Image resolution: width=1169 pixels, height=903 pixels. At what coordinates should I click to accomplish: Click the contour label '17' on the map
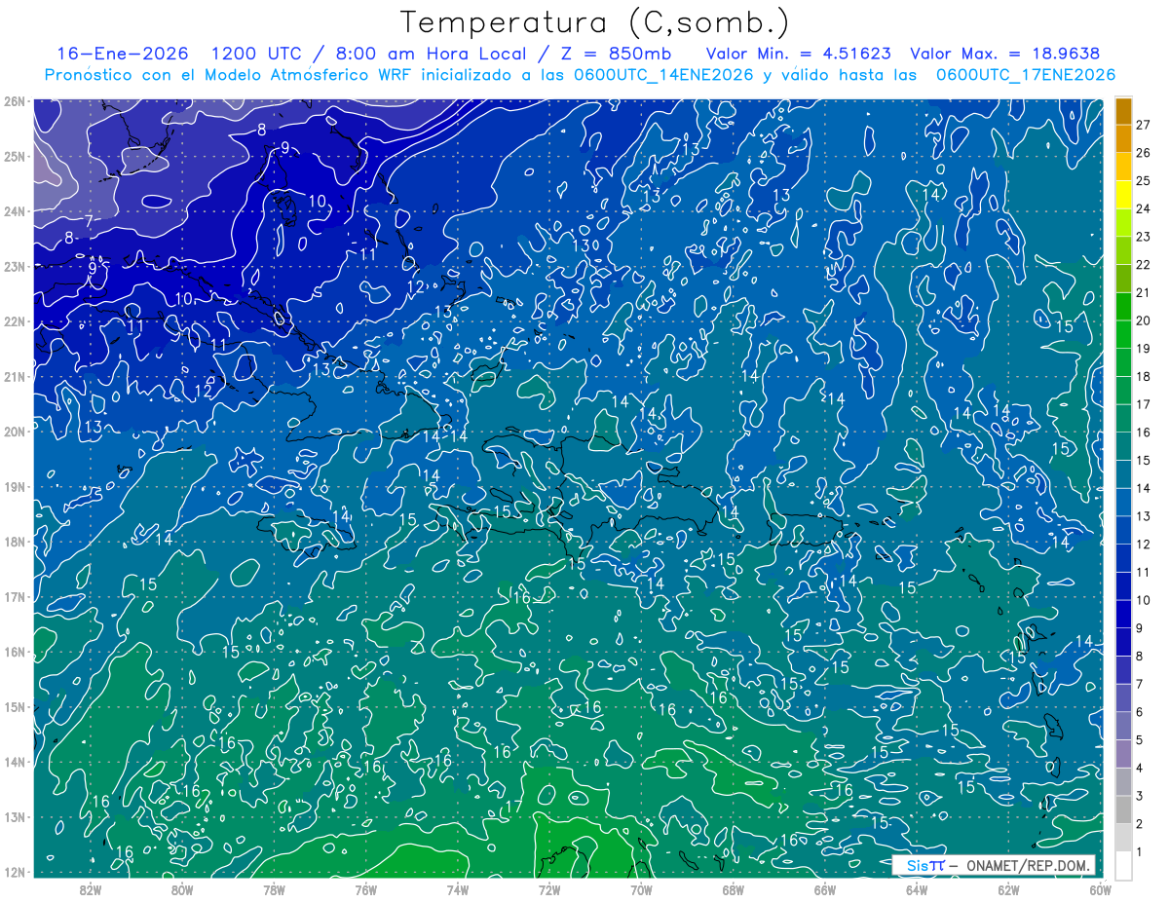513,808
